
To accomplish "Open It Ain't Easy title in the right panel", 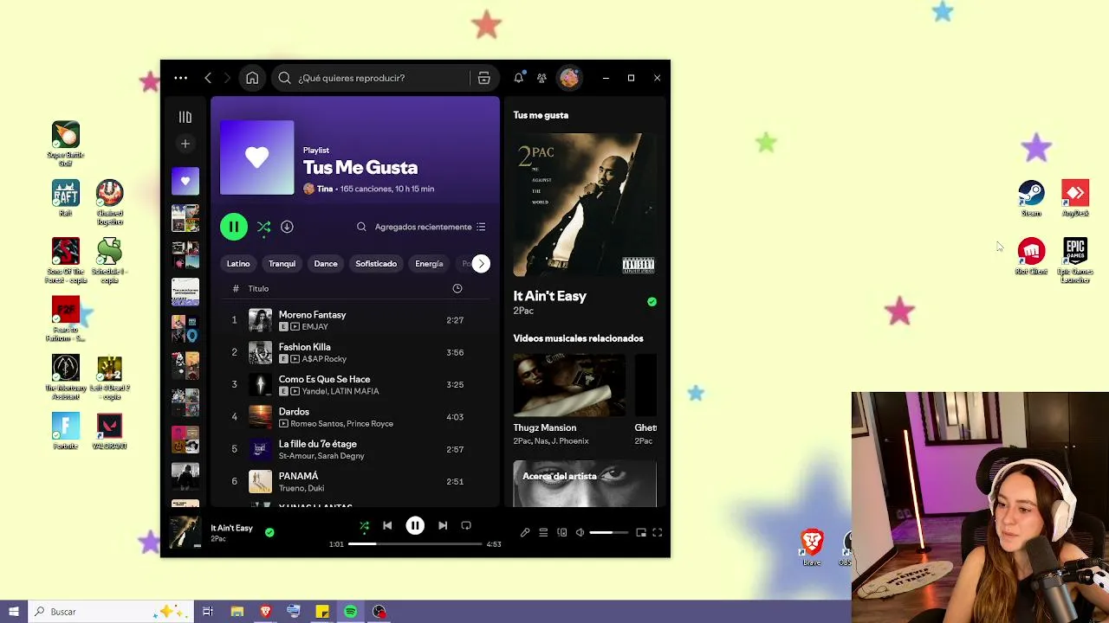I will coord(549,296).
